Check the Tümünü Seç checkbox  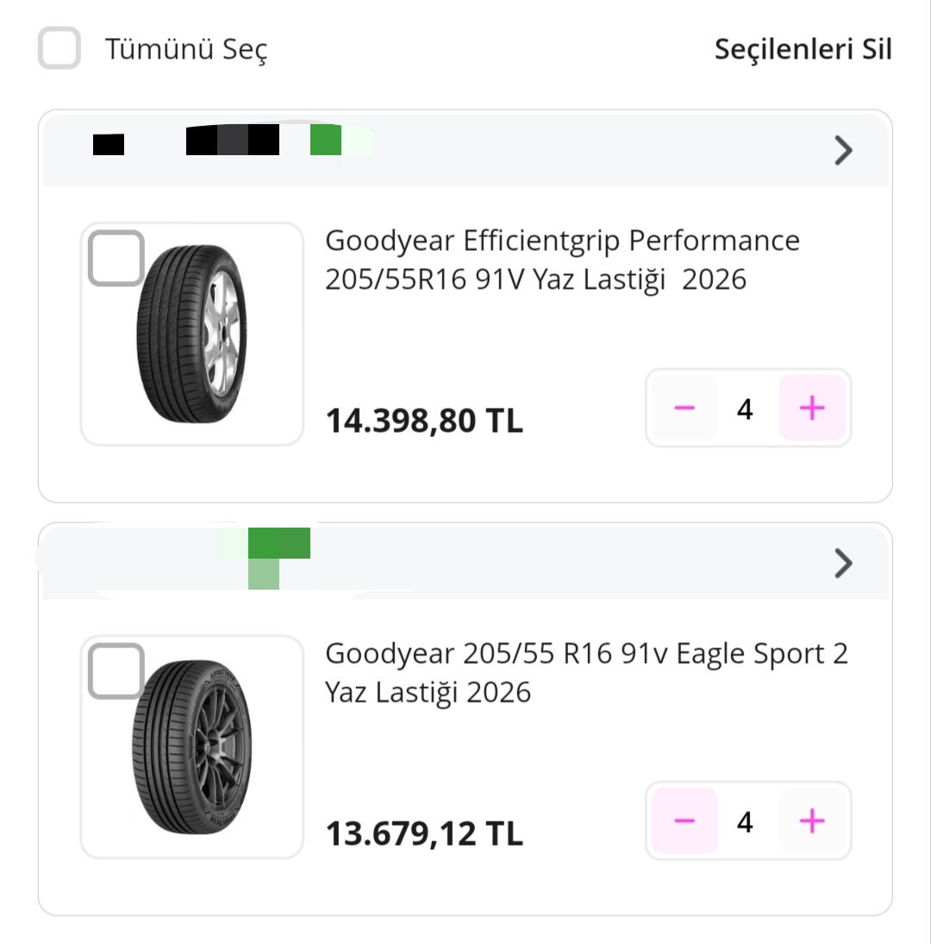pos(59,48)
